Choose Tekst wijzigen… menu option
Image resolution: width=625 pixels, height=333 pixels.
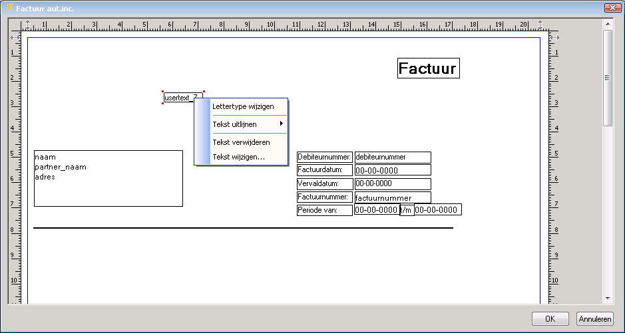point(238,157)
